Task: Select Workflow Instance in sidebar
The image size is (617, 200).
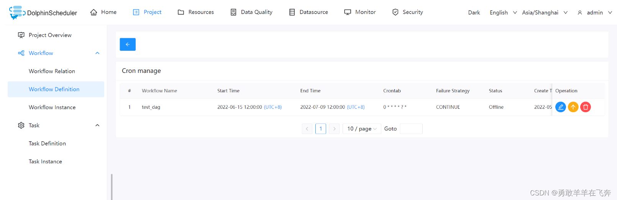Action: click(52, 107)
